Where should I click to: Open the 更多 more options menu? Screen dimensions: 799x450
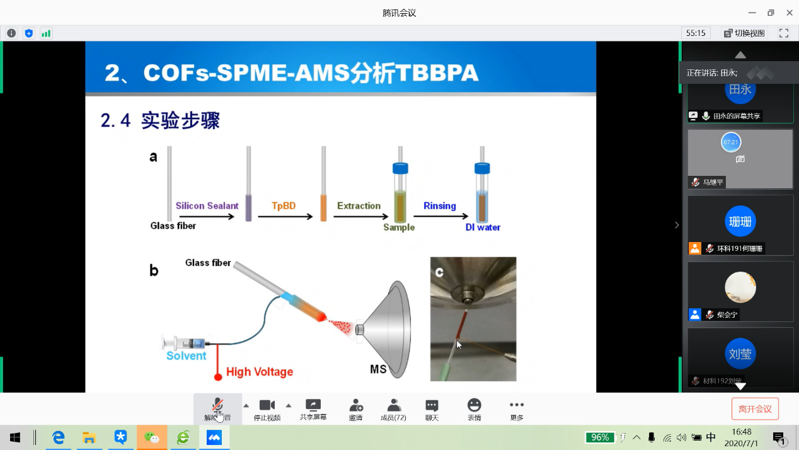point(517,408)
